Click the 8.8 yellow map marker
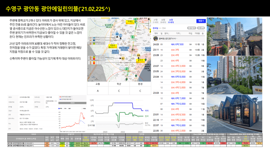270x152 pixels. (139, 55)
